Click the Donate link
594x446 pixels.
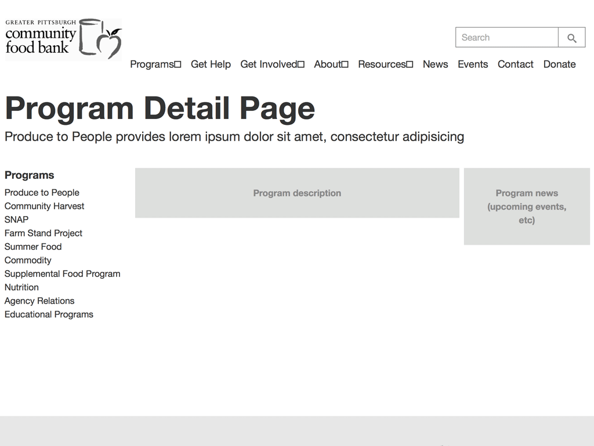tap(559, 64)
